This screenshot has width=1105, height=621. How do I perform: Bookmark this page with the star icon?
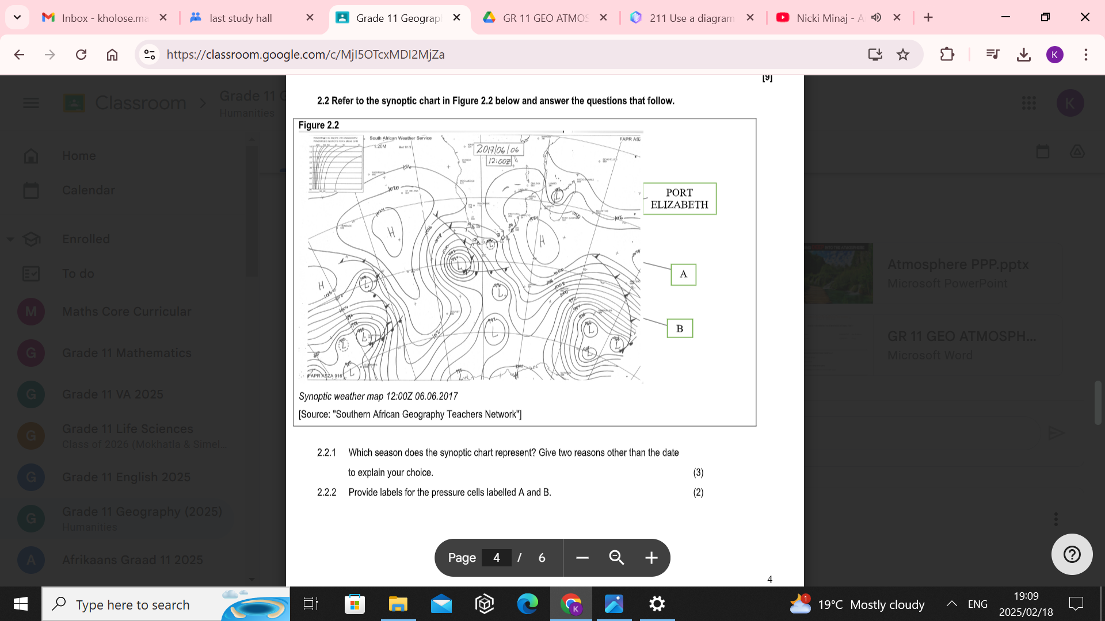click(x=903, y=55)
